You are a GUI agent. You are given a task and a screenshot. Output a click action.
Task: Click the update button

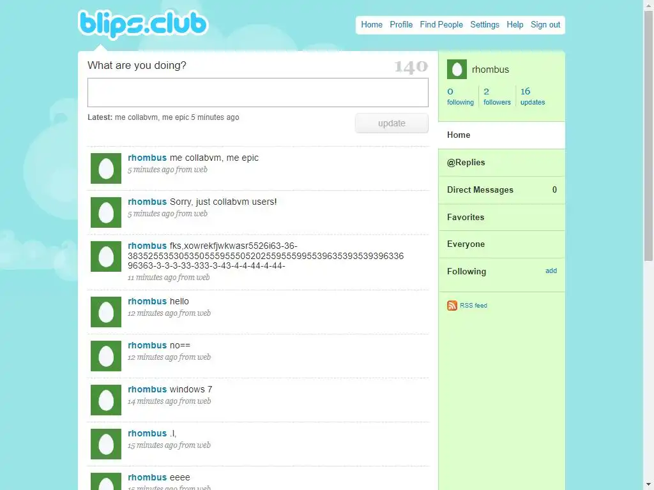click(x=392, y=123)
